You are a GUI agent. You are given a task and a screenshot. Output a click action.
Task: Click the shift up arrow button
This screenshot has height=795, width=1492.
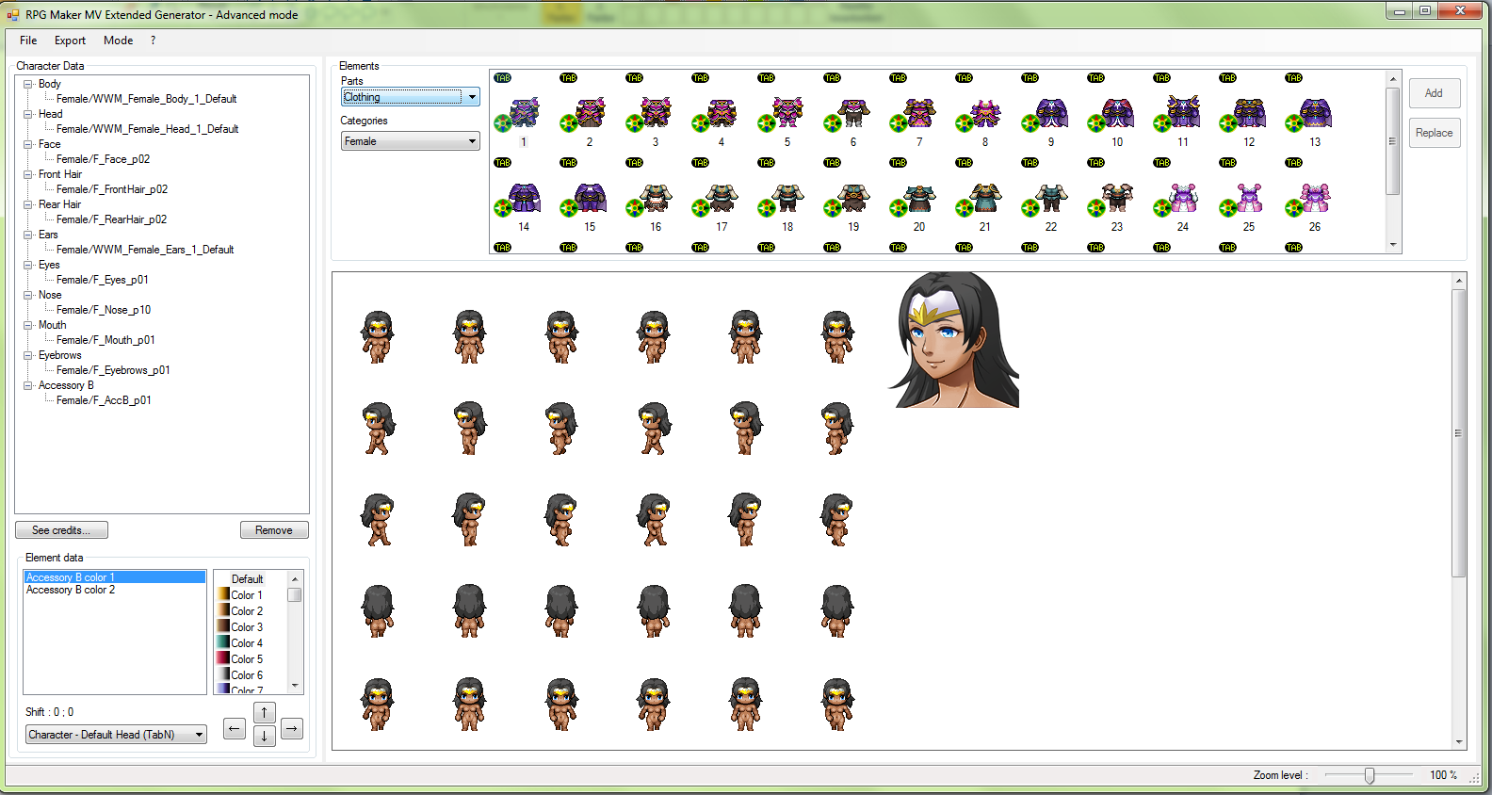tap(265, 712)
